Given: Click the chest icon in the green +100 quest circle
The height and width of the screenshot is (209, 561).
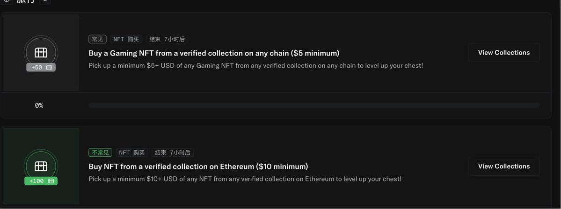Looking at the screenshot, I should (41, 166).
